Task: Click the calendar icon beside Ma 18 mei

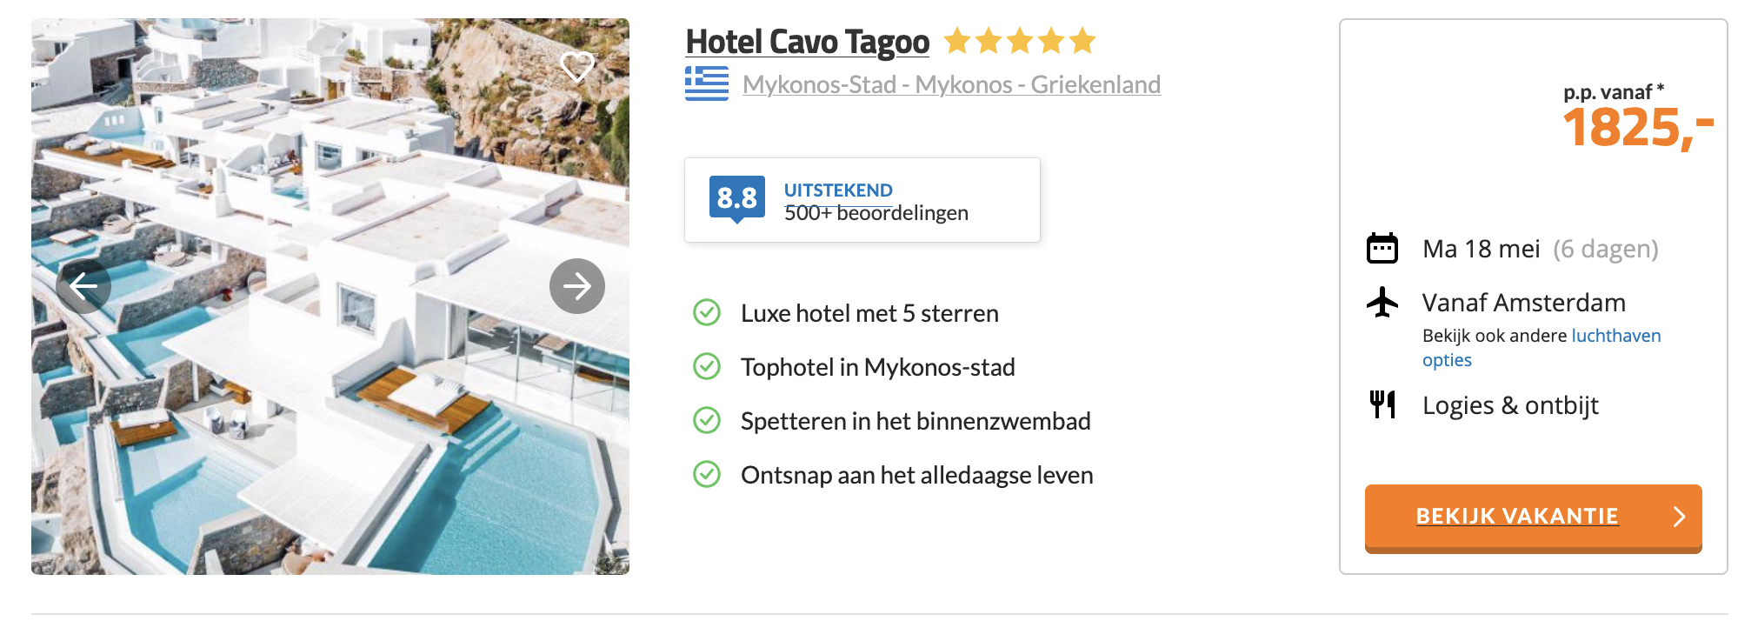Action: pos(1382,249)
